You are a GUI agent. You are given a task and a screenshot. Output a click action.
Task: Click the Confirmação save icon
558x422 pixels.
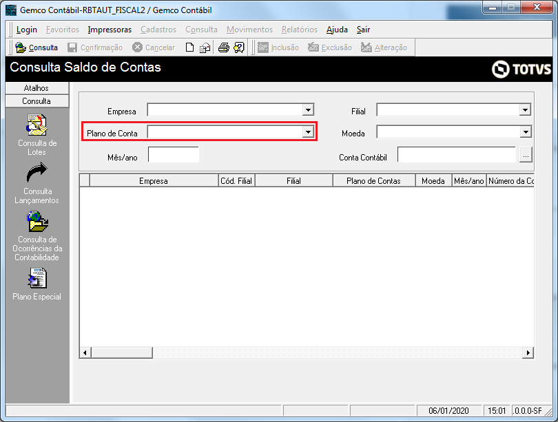pos(72,48)
